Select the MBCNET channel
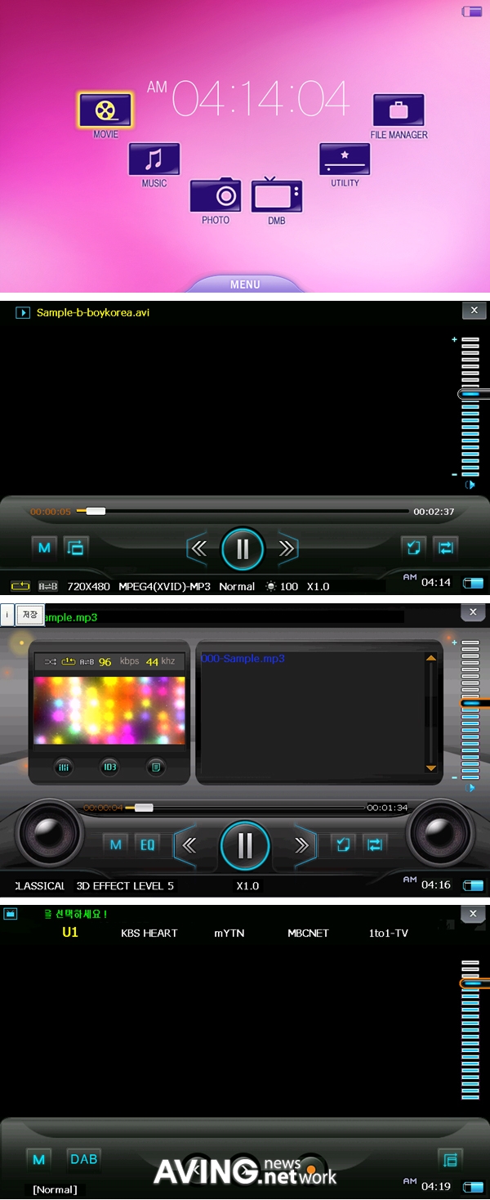The height and width of the screenshot is (1200, 490). 308,933
